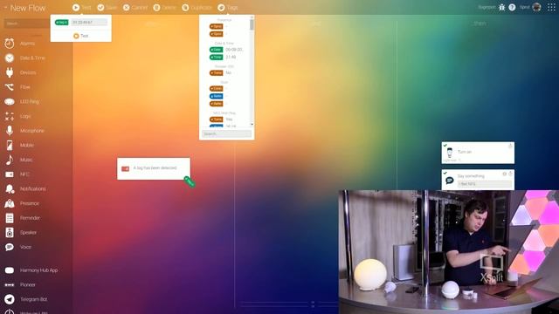The width and height of the screenshot is (559, 314).
Task: Open the Harmony Hub App entry
Action: (x=32, y=270)
